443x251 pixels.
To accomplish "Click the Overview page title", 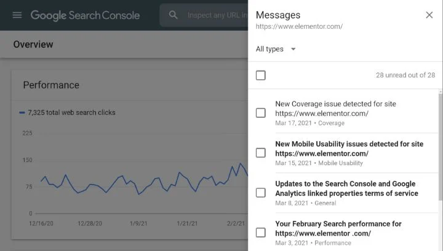I will [33, 44].
